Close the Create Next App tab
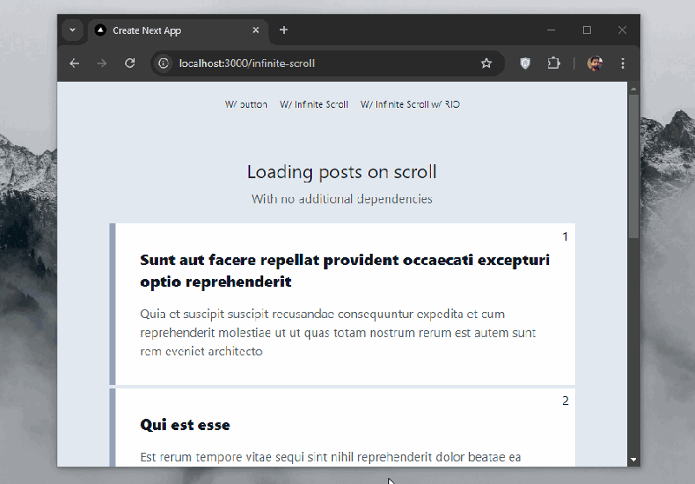 [255, 30]
